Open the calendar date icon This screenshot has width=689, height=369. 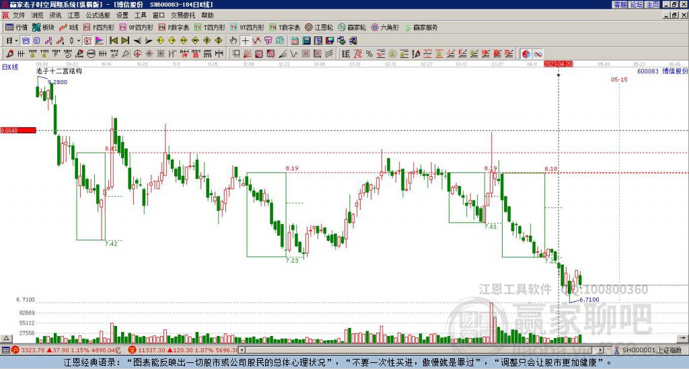click(295, 41)
